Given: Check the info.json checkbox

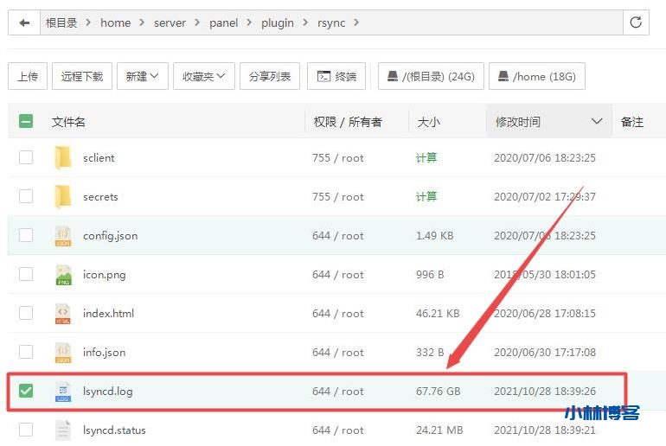Looking at the screenshot, I should point(26,353).
